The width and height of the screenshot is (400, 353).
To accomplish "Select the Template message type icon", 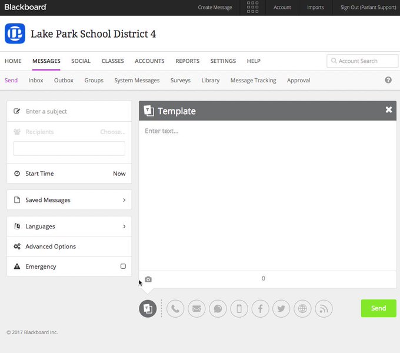I will click(148, 309).
